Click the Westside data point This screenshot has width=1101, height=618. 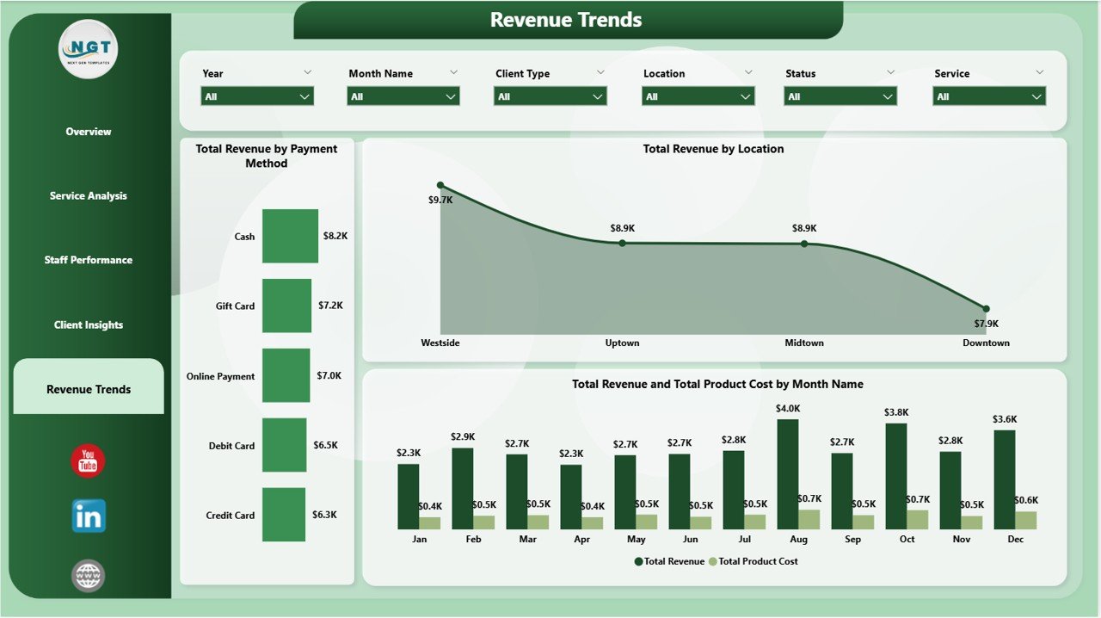pyautogui.click(x=440, y=185)
